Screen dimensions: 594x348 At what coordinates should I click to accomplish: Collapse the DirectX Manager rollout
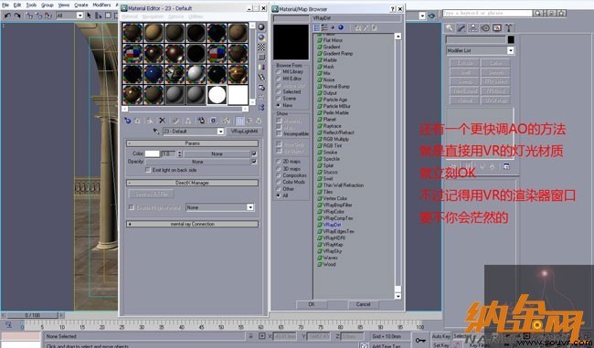click(193, 183)
